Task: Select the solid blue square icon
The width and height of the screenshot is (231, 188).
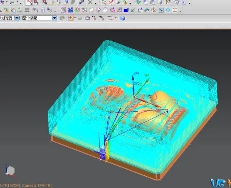Action: pos(127,10)
